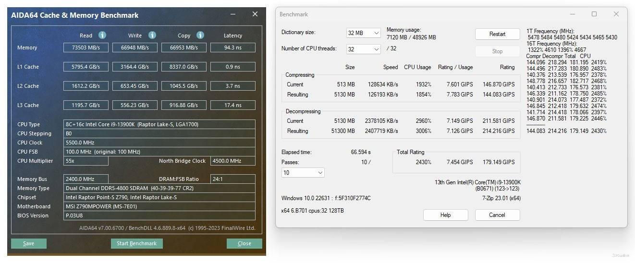Close the 7-Zip Benchmark window
Viewport: 635px width, 263px height.
[x=616, y=14]
